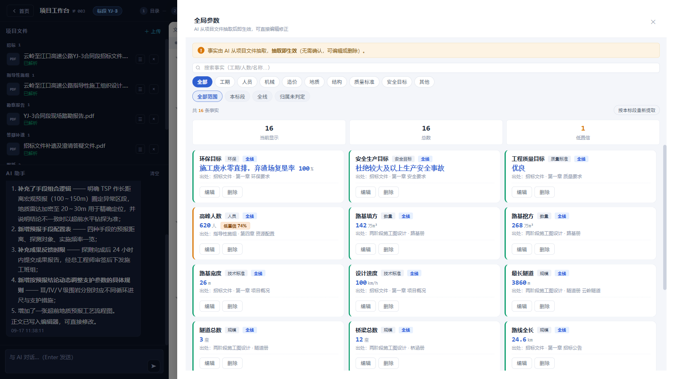Edit the 安全生产目标 fact card
Viewport: 675px width, 379px height.
tap(366, 192)
